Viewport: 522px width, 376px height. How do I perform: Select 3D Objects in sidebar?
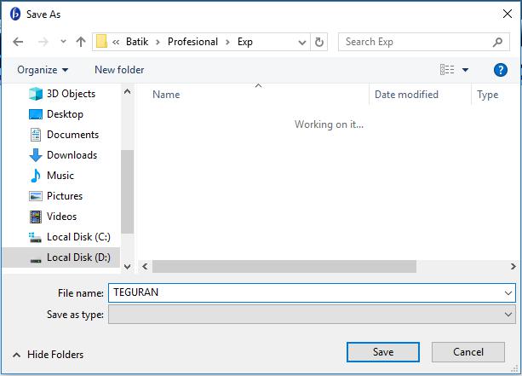[71, 94]
